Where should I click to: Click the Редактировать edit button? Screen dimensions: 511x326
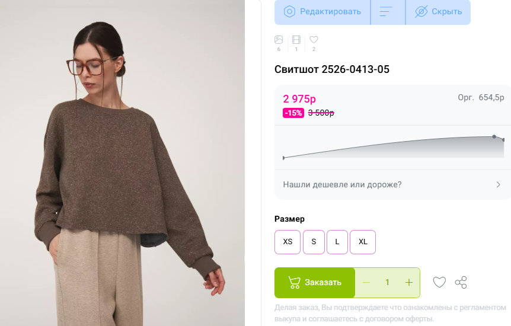pyautogui.click(x=322, y=12)
